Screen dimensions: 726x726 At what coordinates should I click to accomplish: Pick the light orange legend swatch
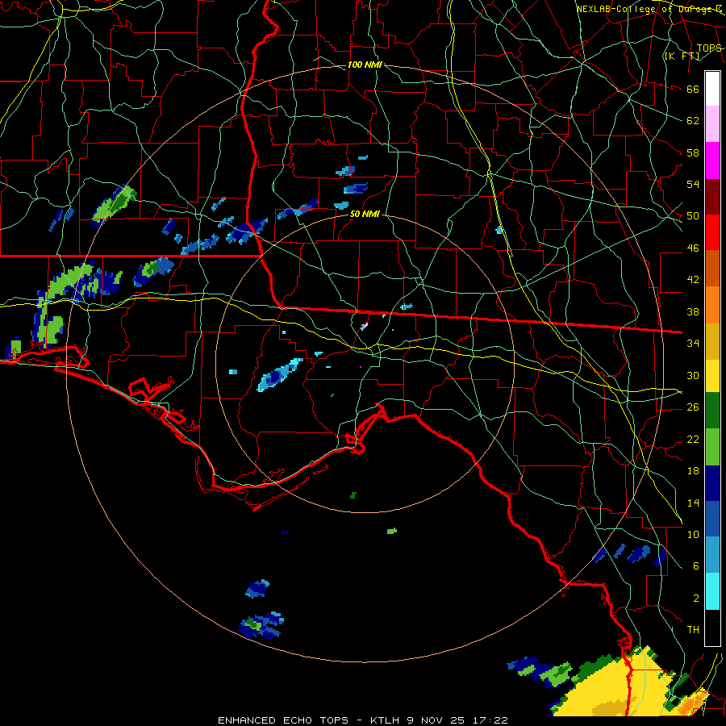[712, 305]
